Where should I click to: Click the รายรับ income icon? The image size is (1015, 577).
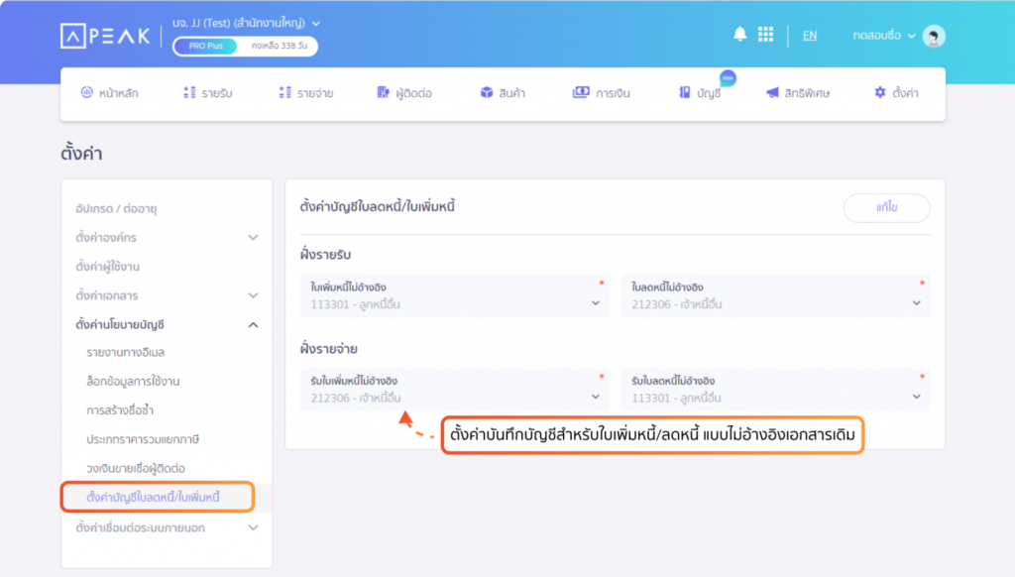189,92
